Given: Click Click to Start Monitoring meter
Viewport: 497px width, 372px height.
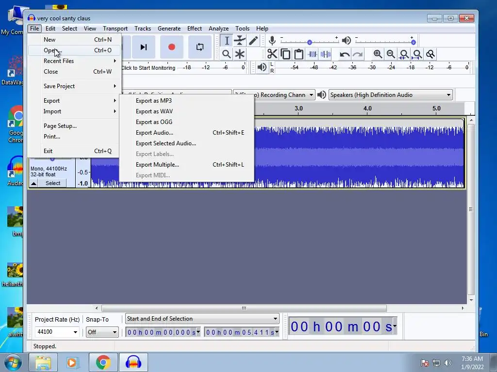Looking at the screenshot, I should 148,68.
